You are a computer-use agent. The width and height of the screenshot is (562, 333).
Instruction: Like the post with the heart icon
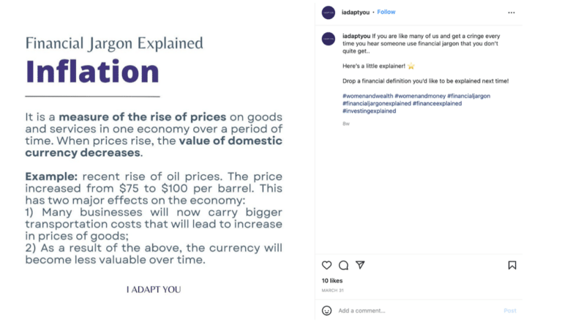pyautogui.click(x=326, y=265)
